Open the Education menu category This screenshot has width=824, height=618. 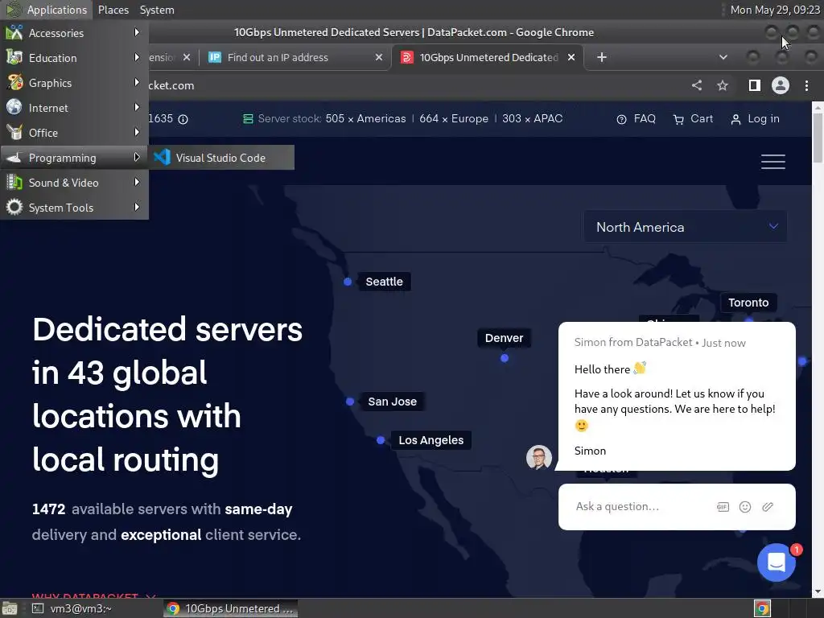coord(74,58)
